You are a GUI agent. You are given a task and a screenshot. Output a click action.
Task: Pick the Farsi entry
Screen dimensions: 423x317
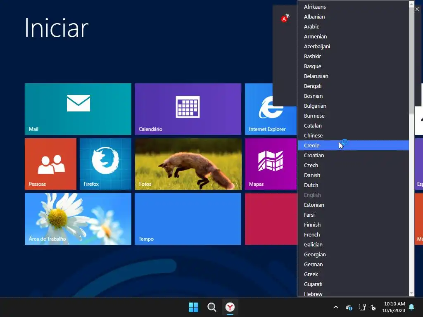pyautogui.click(x=354, y=215)
